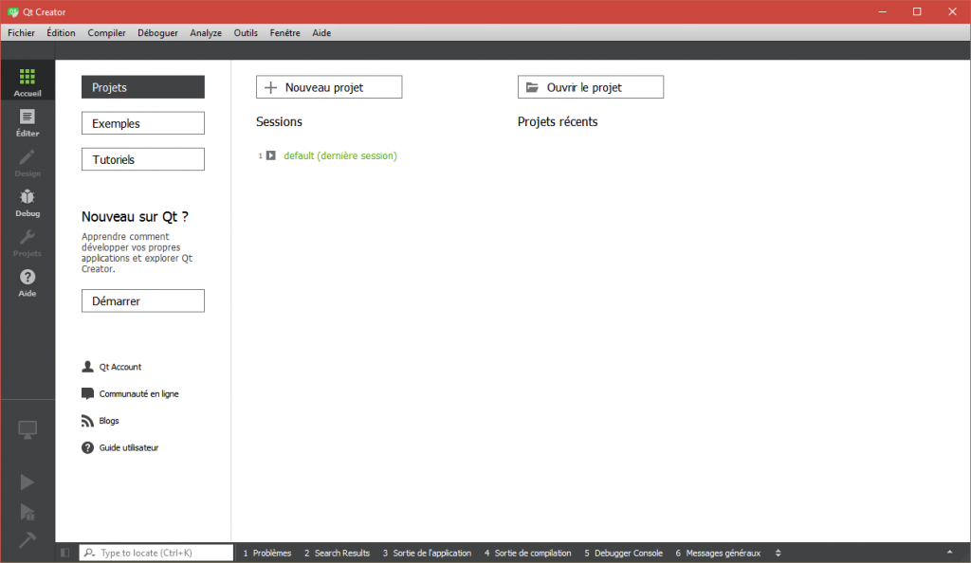This screenshot has height=563, width=971.
Task: Visit Communauté en ligne link
Action: tap(138, 393)
